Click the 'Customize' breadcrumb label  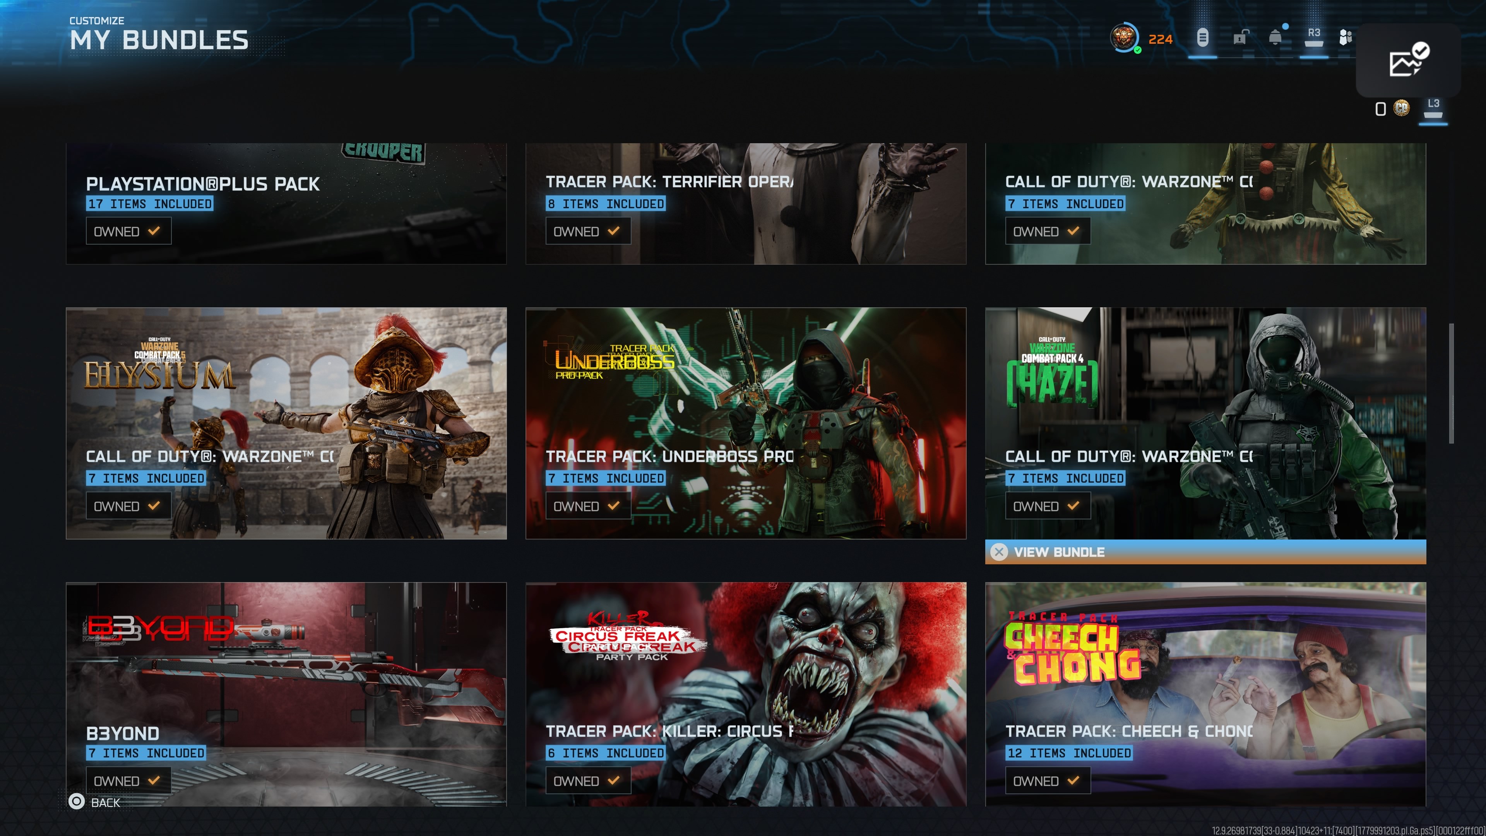(97, 21)
